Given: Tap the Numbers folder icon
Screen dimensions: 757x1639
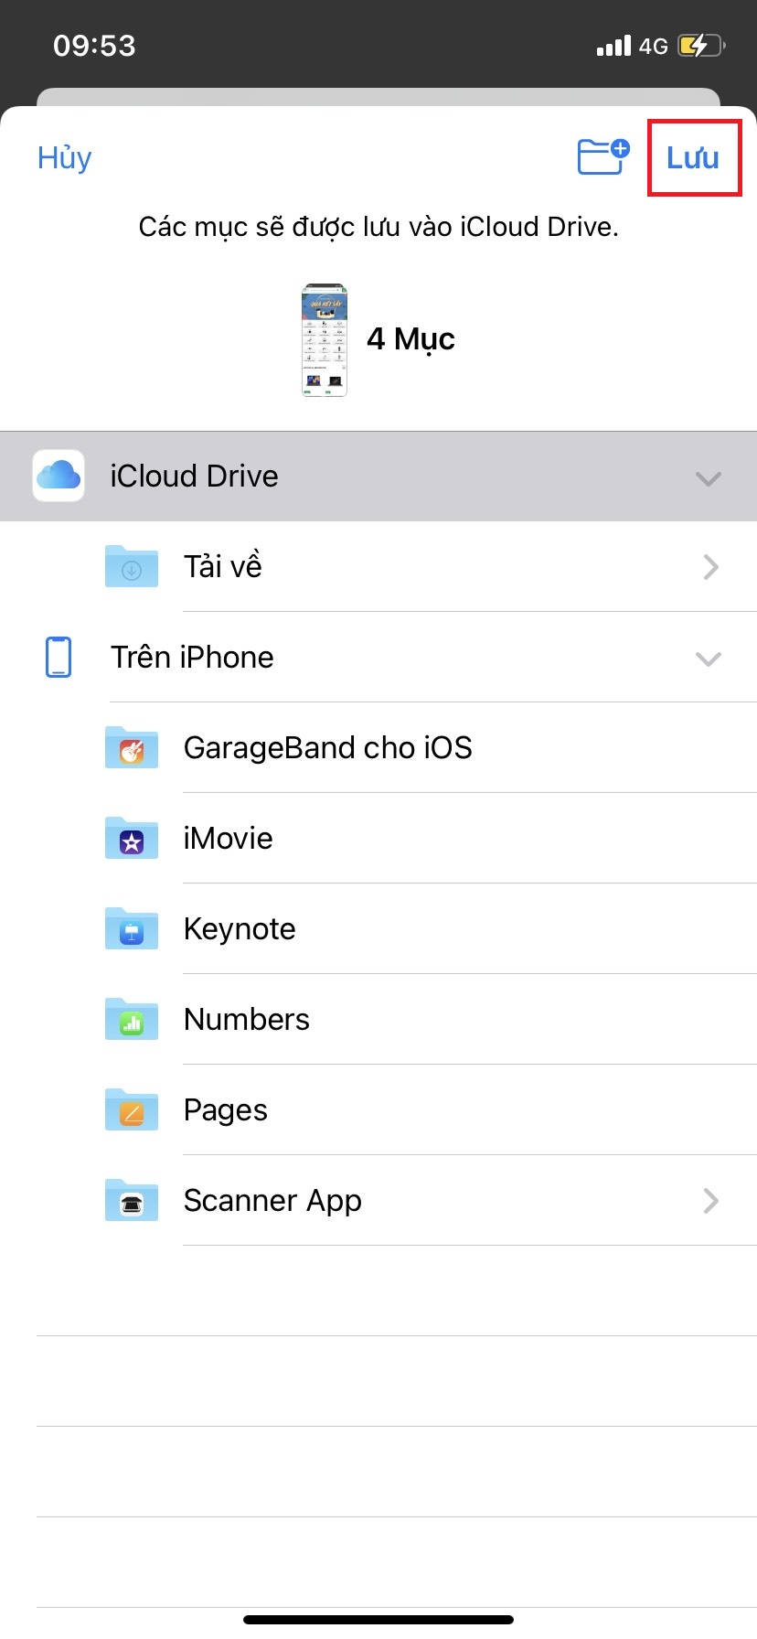Looking at the screenshot, I should pyautogui.click(x=132, y=1019).
